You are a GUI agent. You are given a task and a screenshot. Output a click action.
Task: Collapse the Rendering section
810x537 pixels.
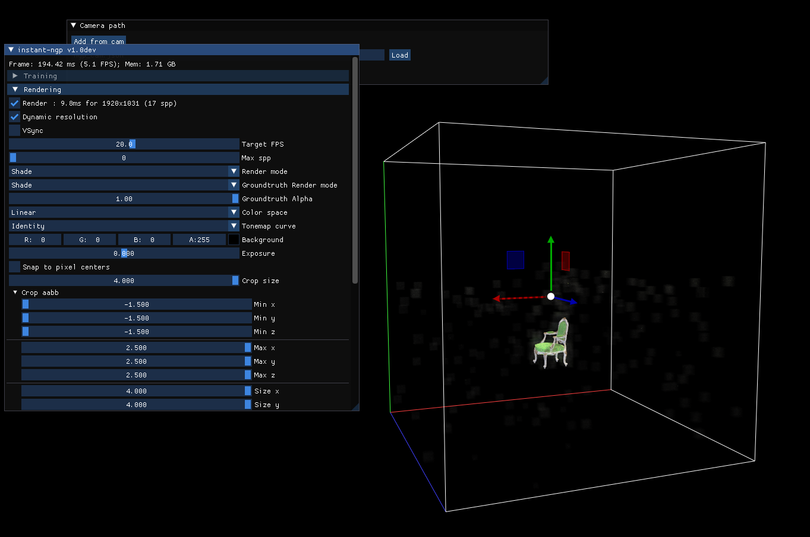point(14,89)
